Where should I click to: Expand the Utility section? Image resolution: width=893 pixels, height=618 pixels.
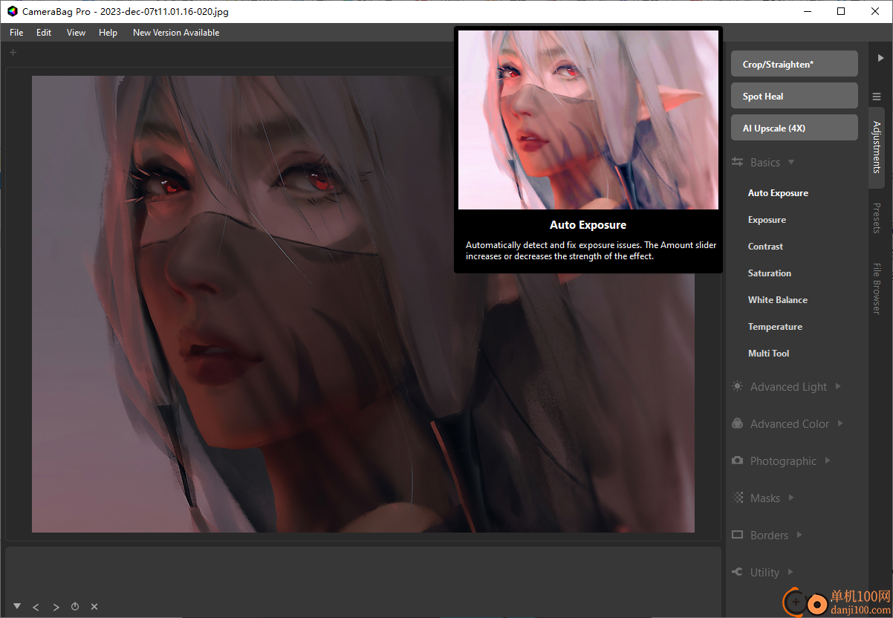tap(763, 573)
